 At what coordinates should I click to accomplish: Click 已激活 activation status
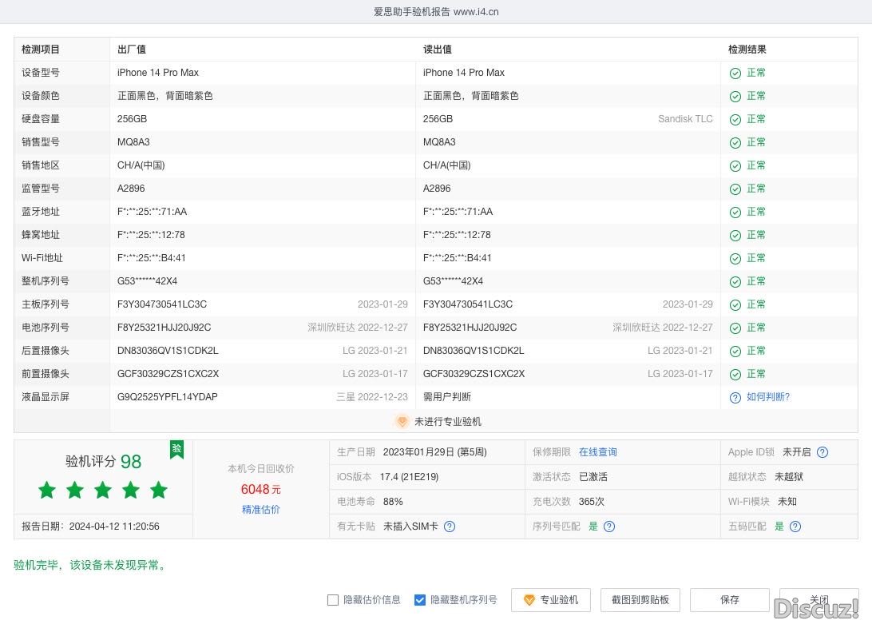pos(593,477)
